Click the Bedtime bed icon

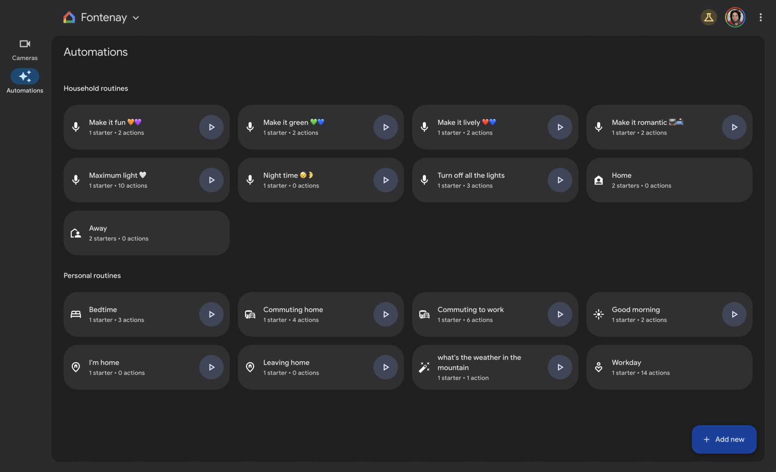pyautogui.click(x=76, y=314)
